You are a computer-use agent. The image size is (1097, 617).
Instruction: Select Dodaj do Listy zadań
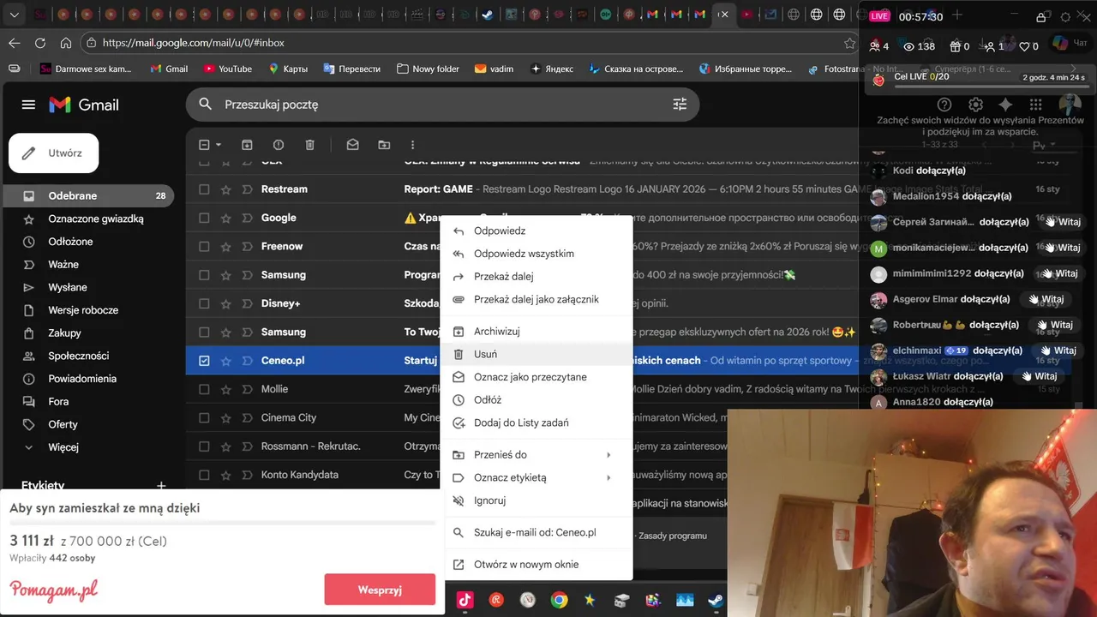[x=537, y=423]
